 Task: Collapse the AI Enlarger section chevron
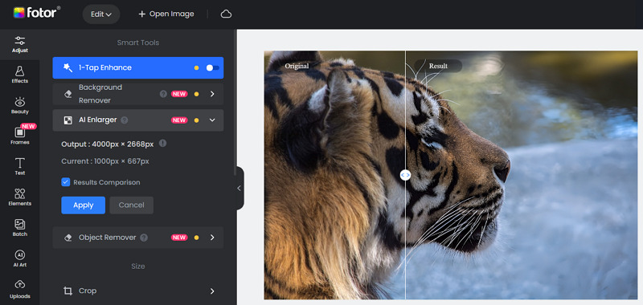[212, 120]
